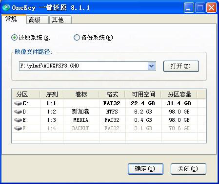The width and height of the screenshot is (219, 184).
Task: Click the 新加卷 volume label cell
Action: tap(81, 112)
